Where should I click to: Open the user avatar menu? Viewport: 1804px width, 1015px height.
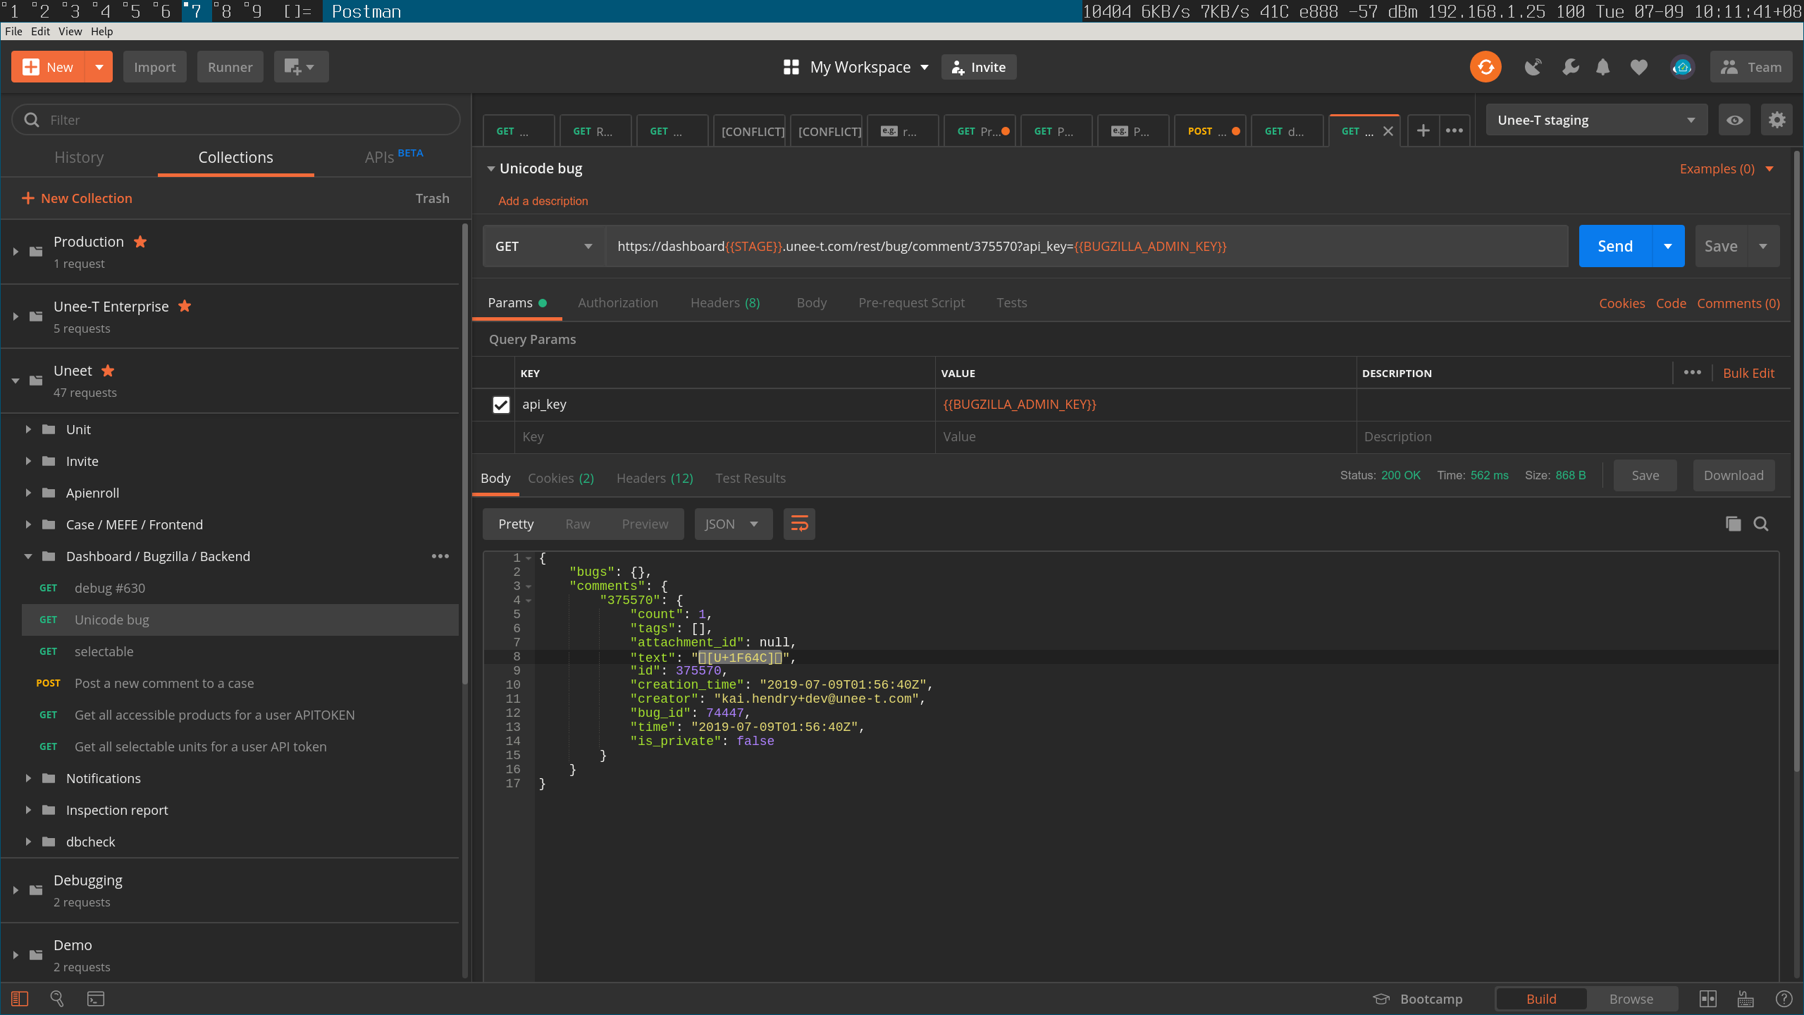point(1683,67)
